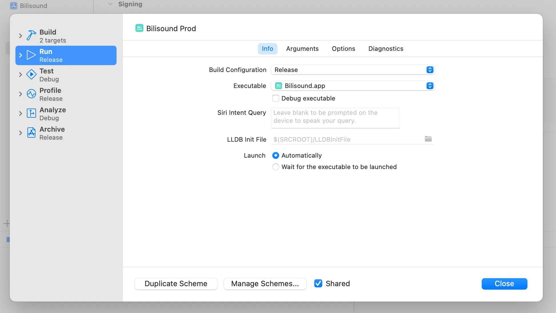Click Bilisound Prod scheme app icon
This screenshot has width=556, height=313.
[139, 28]
